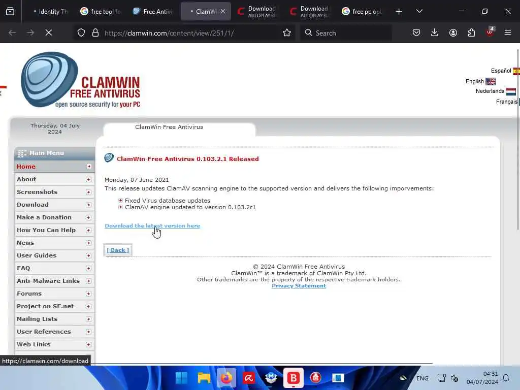
Task: Switch to the 'free pc opt' Google tab
Action: tap(362, 12)
